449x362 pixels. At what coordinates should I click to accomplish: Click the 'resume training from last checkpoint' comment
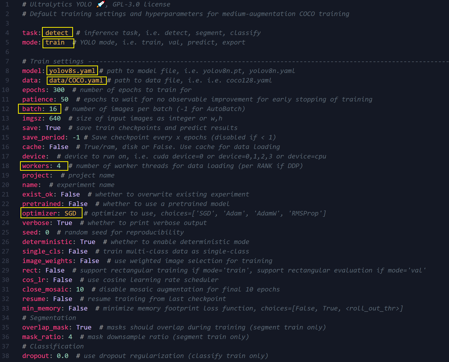point(157,299)
